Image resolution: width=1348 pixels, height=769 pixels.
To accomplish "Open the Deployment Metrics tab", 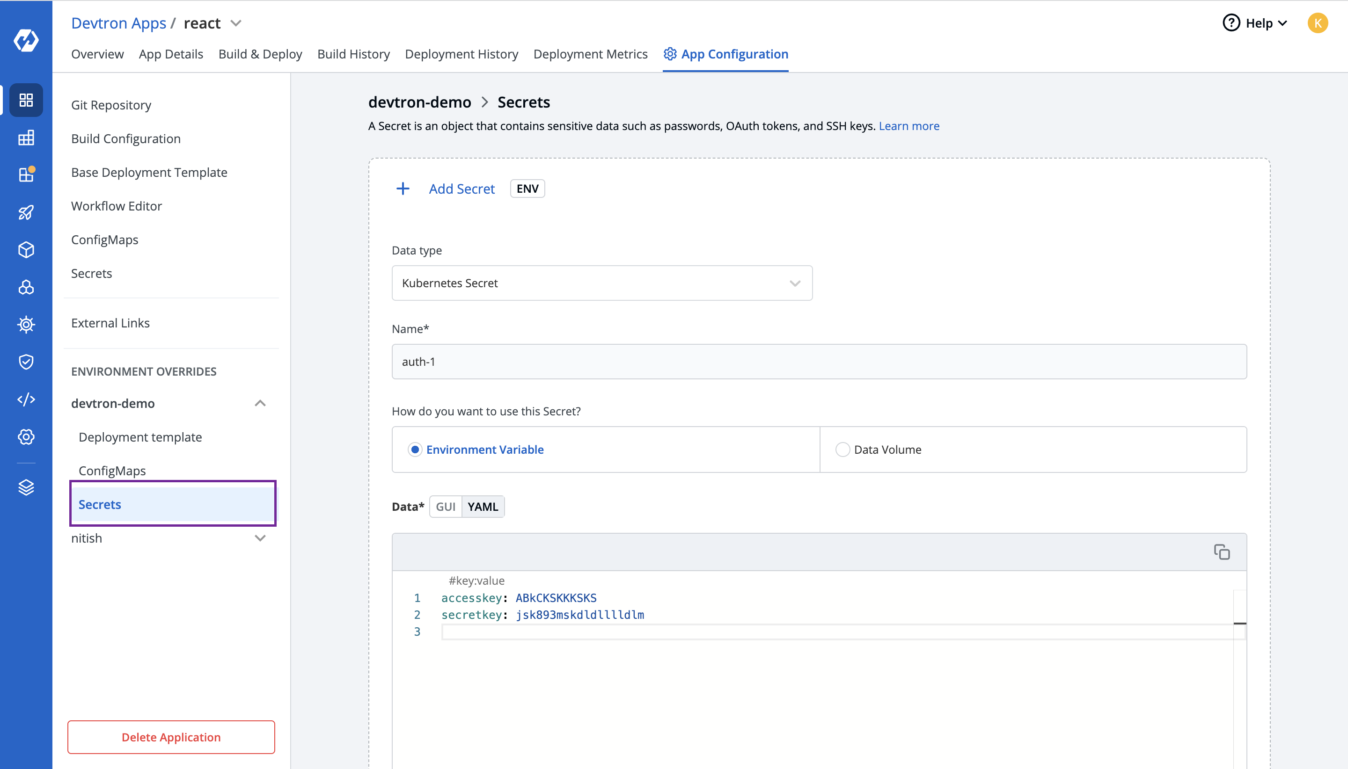I will (x=590, y=54).
